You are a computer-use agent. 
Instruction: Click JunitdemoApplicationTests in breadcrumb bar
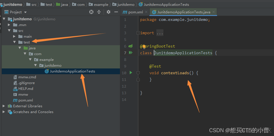coord(166,5)
